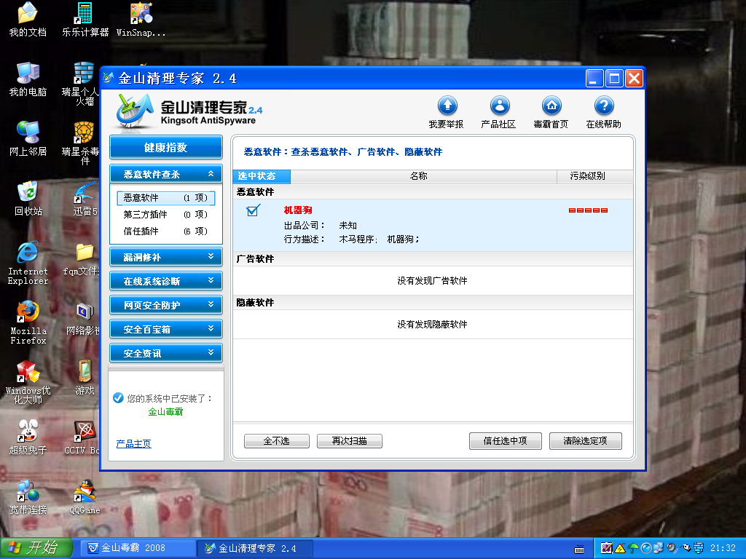Screen dimensions: 746x559
Task: Click the taskbar clock 21:32
Action: click(723, 548)
